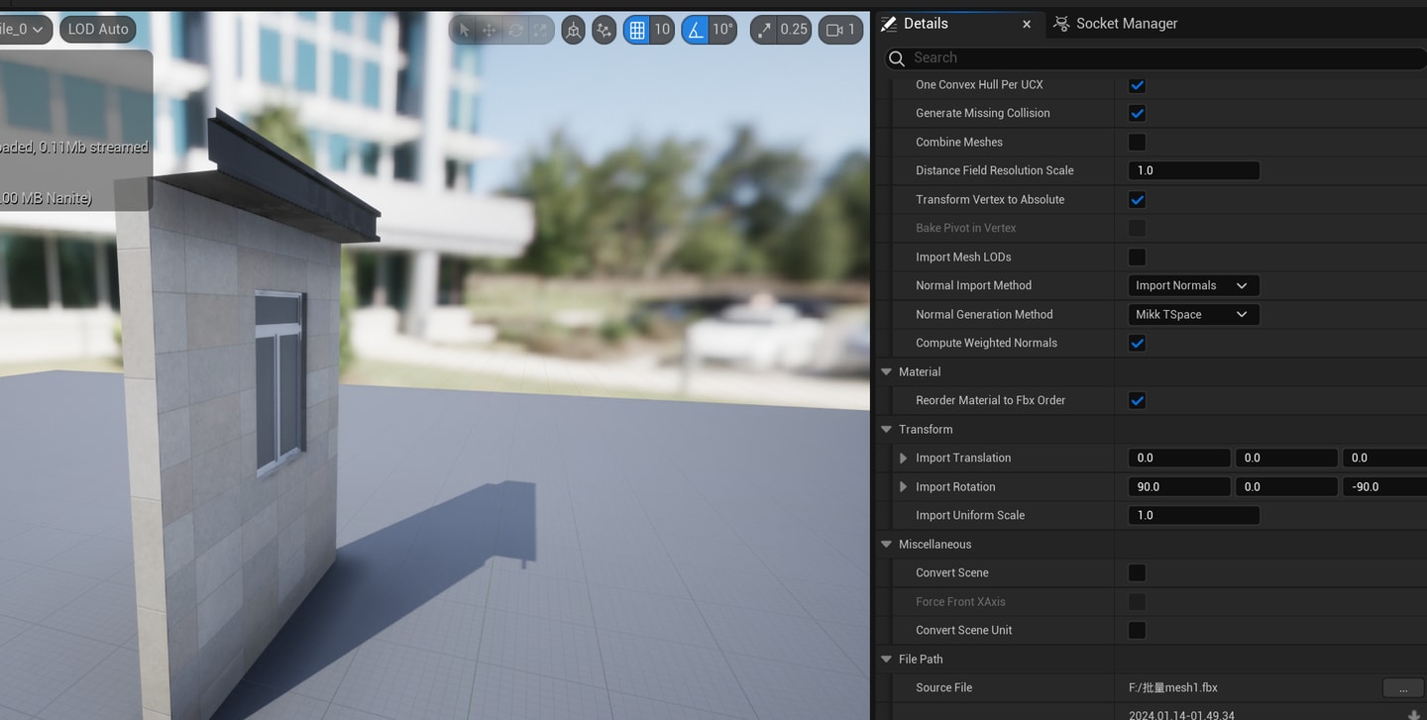Screen dimensions: 1427x720
Task: Collapse the Miscellaneous section
Action: [887, 544]
